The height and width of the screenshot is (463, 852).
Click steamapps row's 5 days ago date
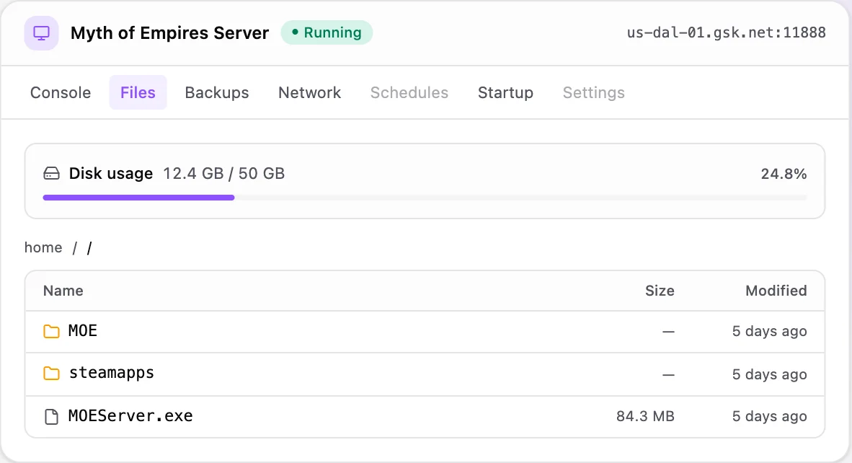pyautogui.click(x=769, y=374)
